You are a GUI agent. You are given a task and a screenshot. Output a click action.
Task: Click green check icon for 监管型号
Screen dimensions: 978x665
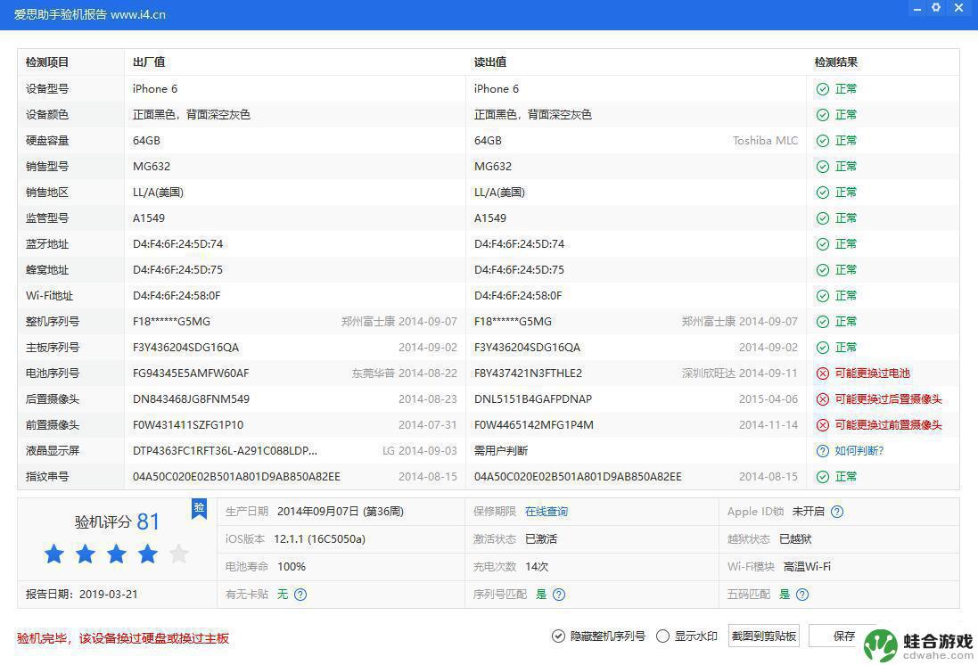tap(823, 218)
